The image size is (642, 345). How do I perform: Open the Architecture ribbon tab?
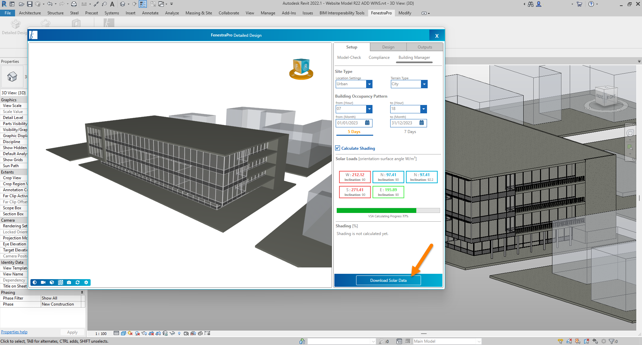pyautogui.click(x=30, y=13)
